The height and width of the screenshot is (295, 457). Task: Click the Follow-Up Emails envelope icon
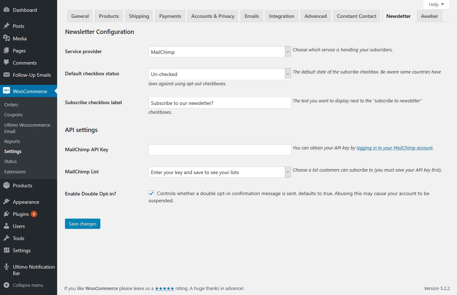point(6,75)
